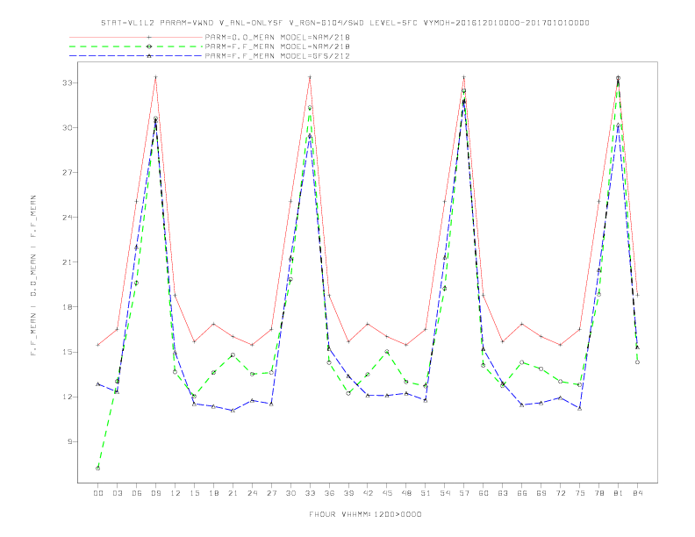Click the y-axis title F.F_MEAN | O.O_MEAN | F.F_MEAN
The image size is (695, 537).
coord(33,276)
